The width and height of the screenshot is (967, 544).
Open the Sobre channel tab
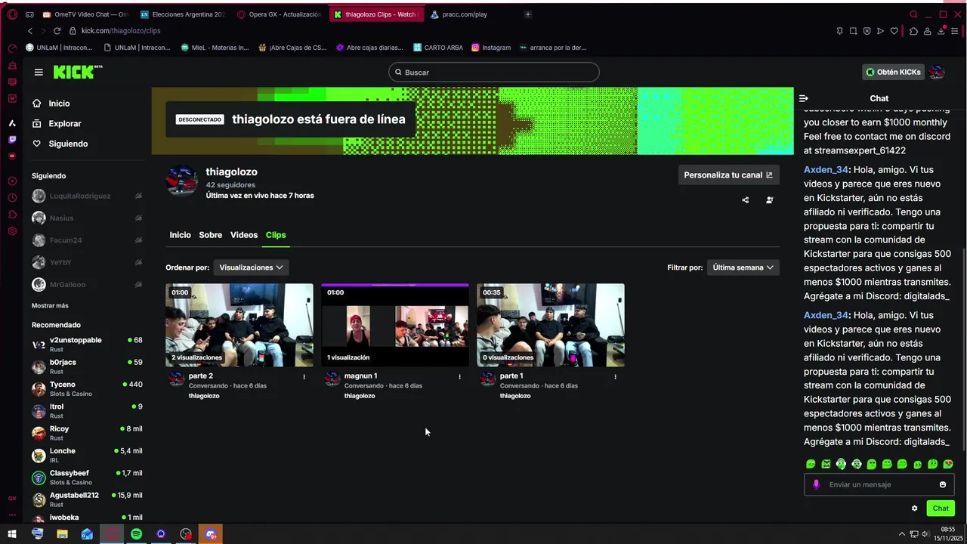coord(211,235)
